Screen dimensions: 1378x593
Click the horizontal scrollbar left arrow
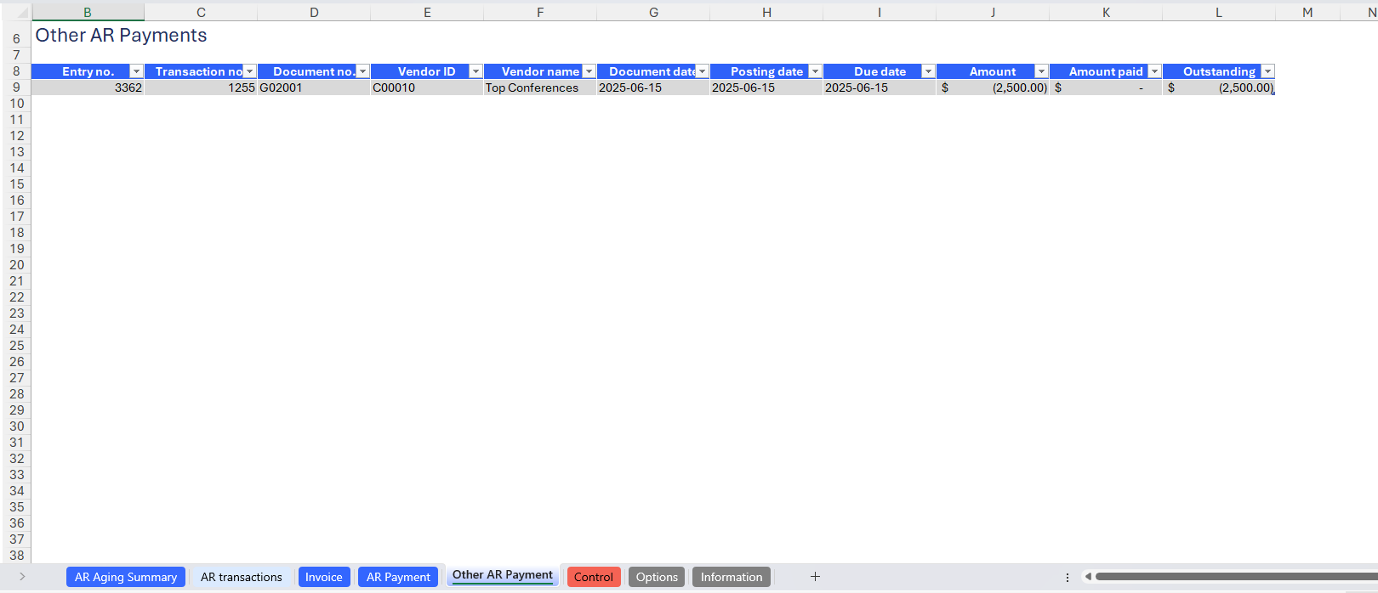tap(1088, 577)
